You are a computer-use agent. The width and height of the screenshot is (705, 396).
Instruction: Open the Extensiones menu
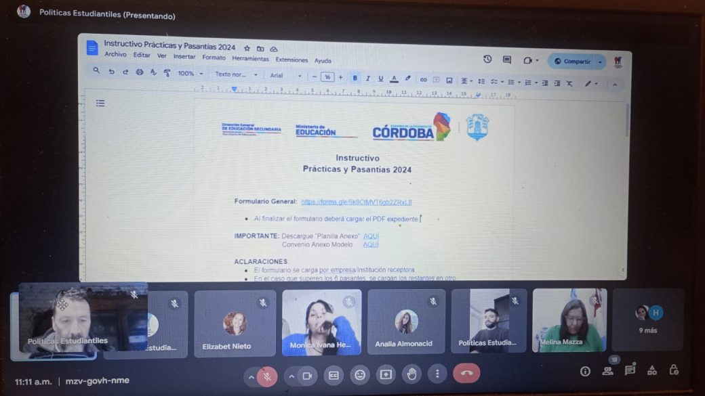click(x=291, y=60)
